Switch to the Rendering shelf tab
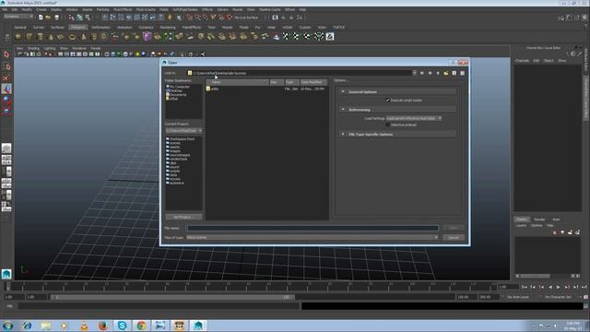590x332 pixels. pos(168,27)
